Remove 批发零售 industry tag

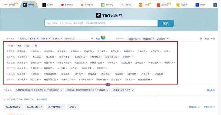click(x=139, y=39)
